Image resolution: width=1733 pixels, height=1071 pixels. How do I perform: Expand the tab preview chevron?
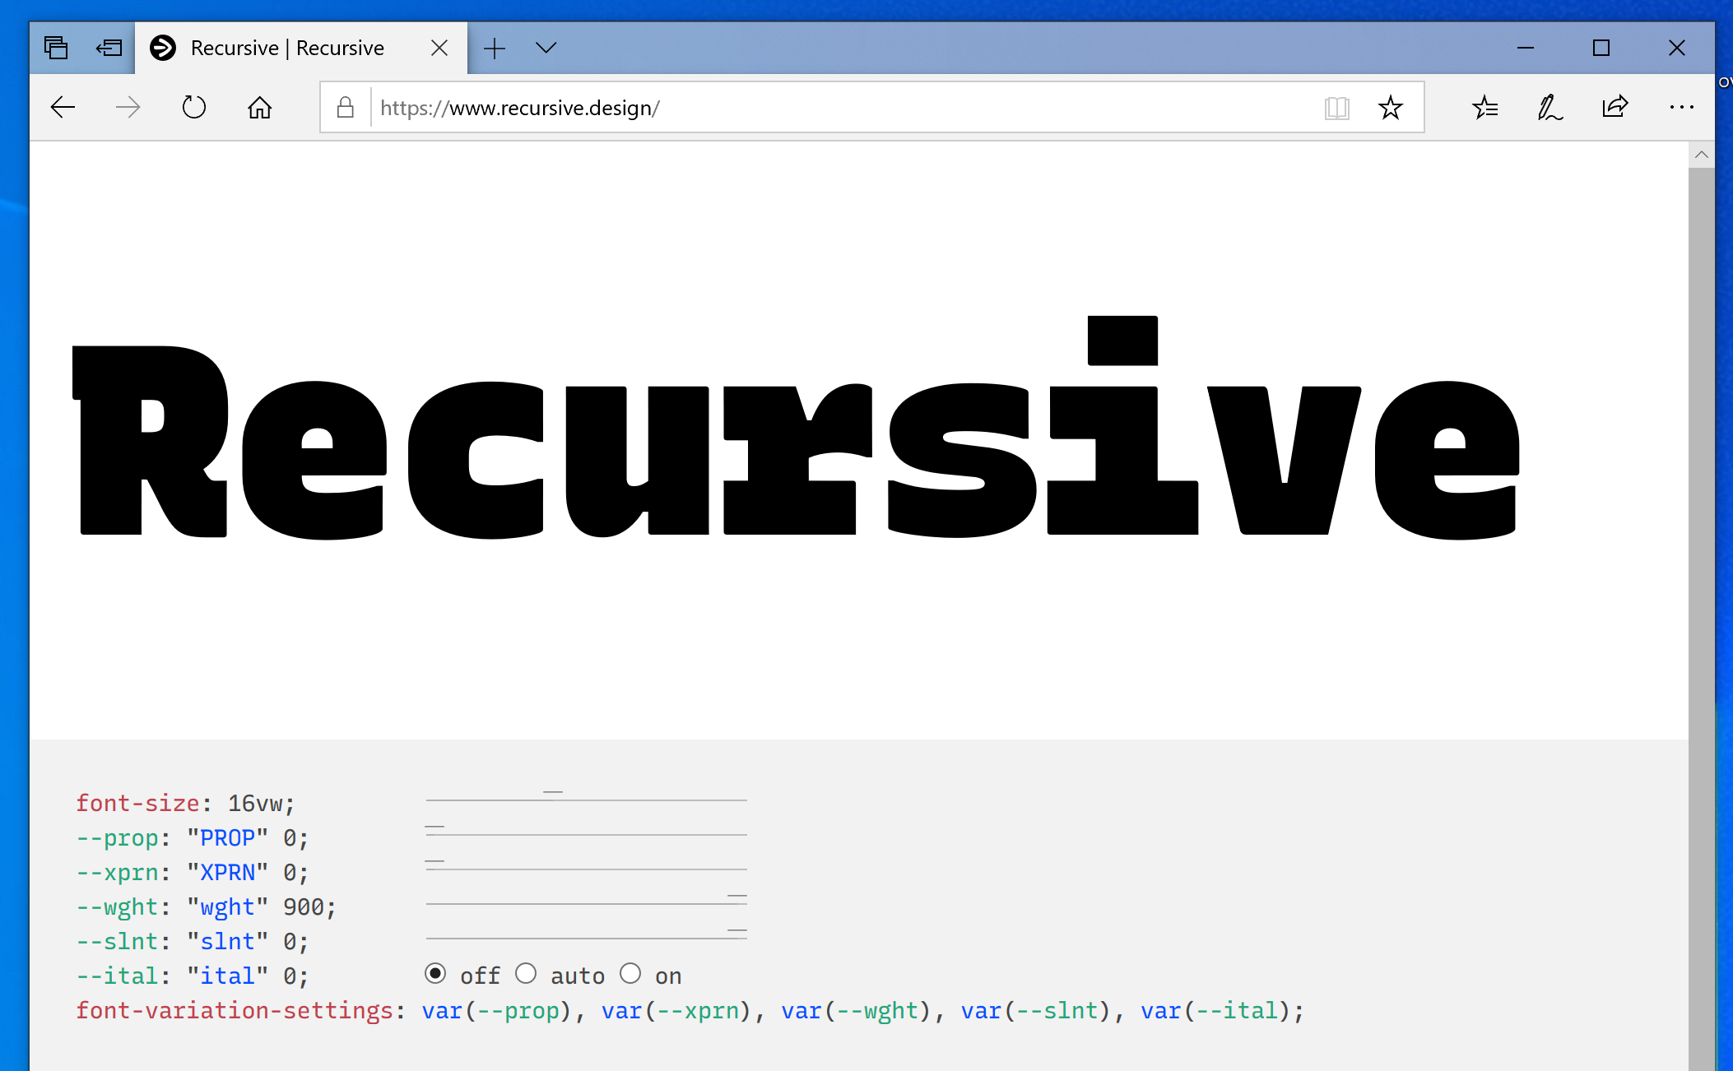[546, 48]
